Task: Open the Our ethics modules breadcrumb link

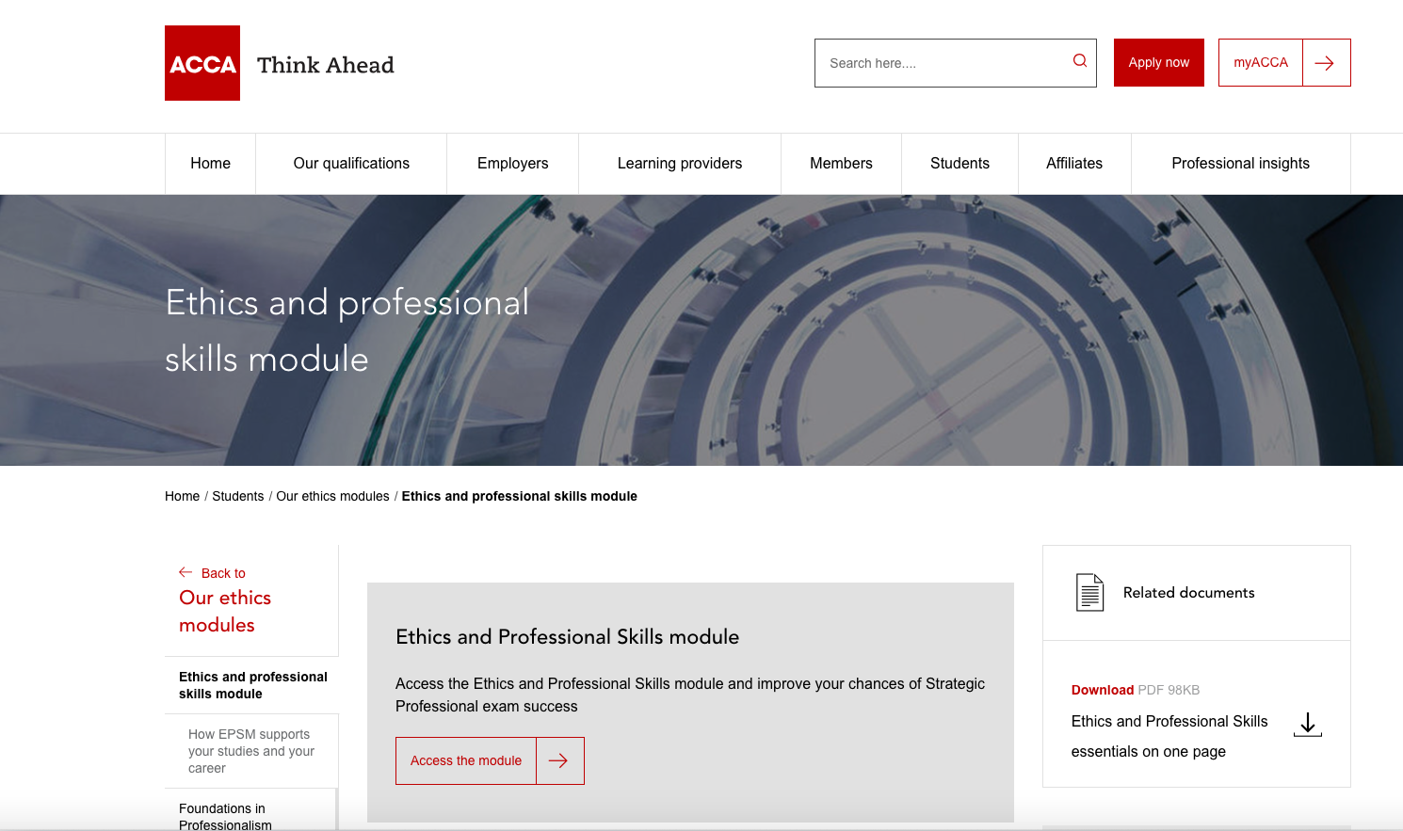Action: point(332,496)
